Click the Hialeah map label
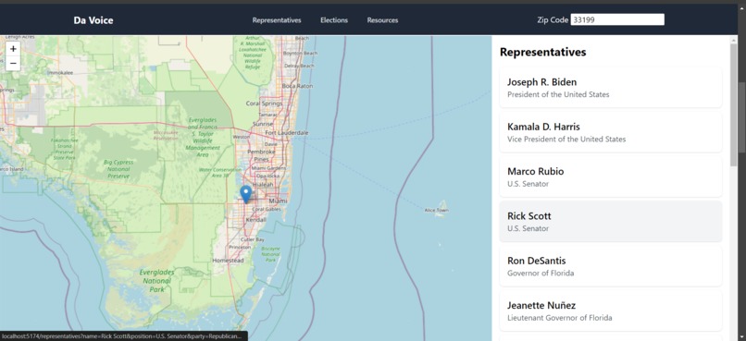Viewport: 746px width, 341px height. point(264,184)
